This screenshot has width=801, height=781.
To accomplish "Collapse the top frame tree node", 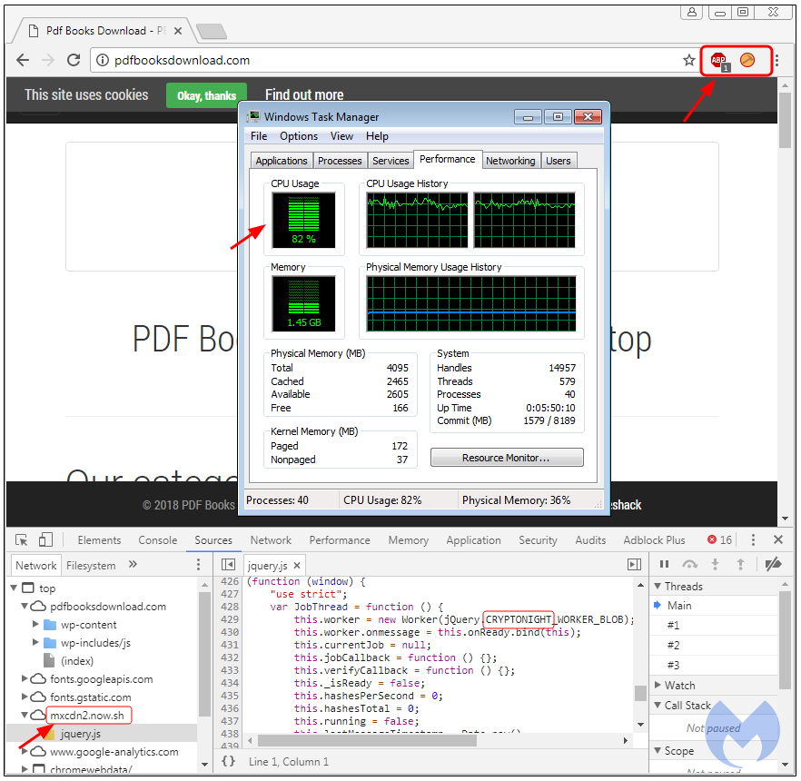I will [x=14, y=588].
